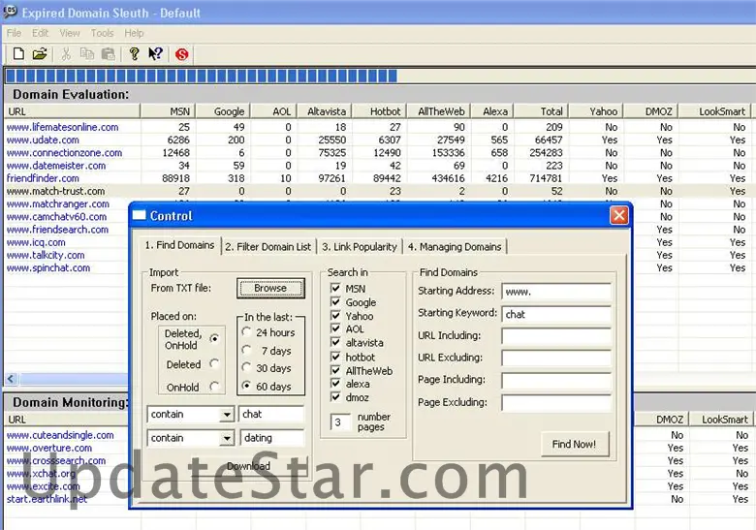
Task: Select the 24 hours radio button
Action: [247, 332]
